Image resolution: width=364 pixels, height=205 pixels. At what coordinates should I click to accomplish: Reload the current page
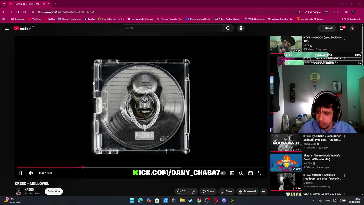(x=18, y=12)
